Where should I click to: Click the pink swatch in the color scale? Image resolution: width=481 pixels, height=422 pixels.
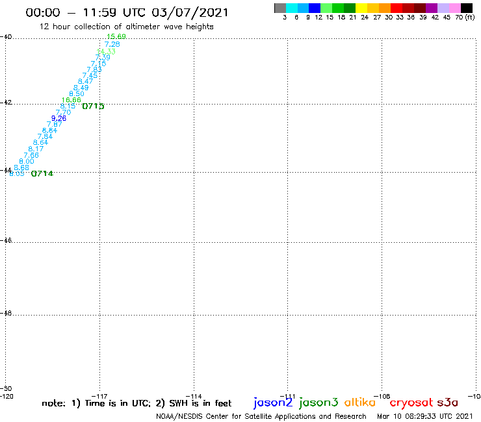coord(454,8)
